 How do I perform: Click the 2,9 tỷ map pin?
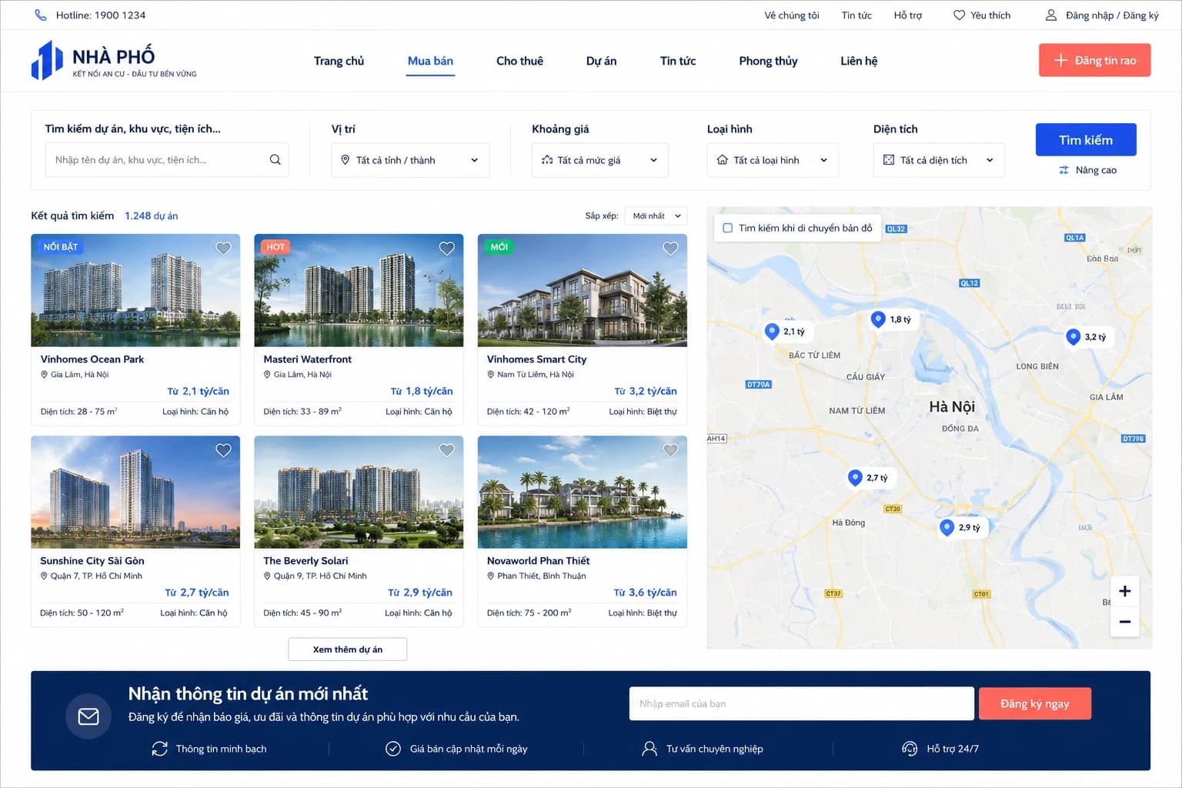pos(947,526)
